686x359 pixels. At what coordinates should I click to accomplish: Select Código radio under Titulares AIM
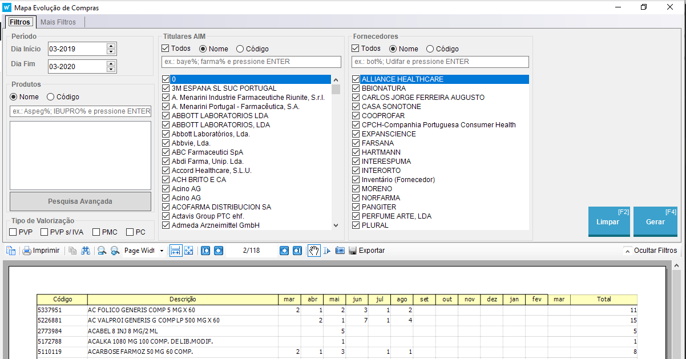pyautogui.click(x=240, y=49)
